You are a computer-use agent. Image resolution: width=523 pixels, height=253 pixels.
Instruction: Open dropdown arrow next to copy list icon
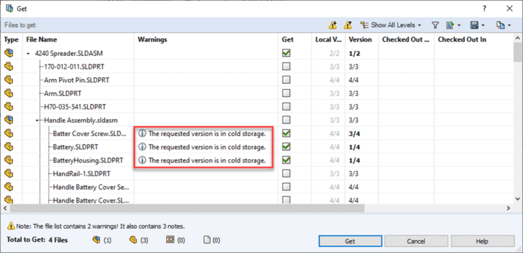509,25
